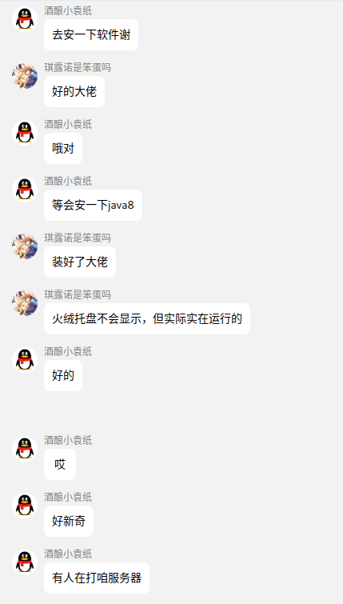Viewport: 343px width, 604px height.
Task: Click penguin avatar beside "哎" message
Action: pos(25,448)
